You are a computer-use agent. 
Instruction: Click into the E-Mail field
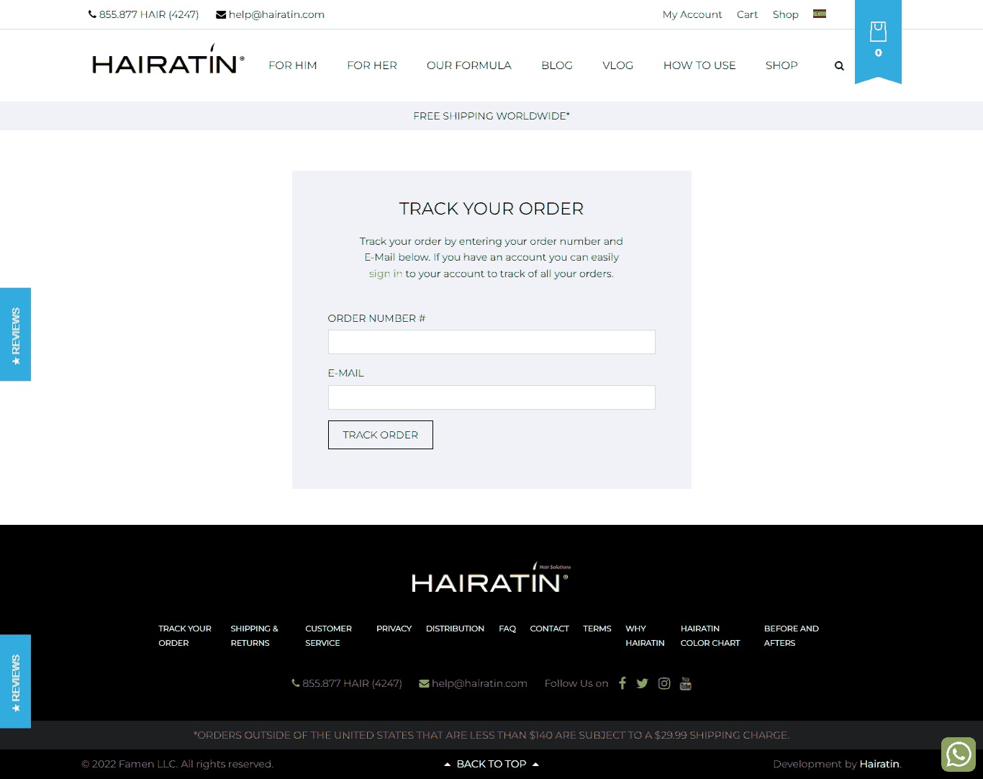tap(491, 397)
